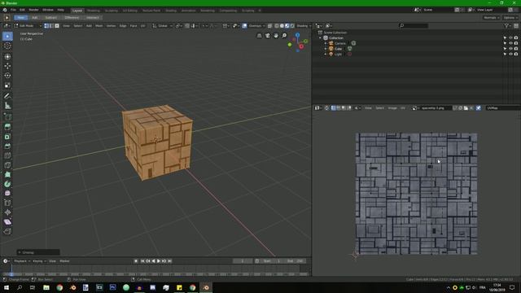521x293 pixels.
Task: Open the Normals dropdown
Action: pyautogui.click(x=492, y=18)
